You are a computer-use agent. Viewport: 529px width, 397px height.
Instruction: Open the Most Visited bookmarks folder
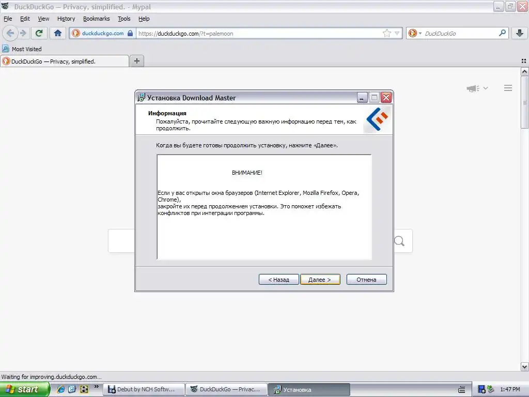[22, 49]
